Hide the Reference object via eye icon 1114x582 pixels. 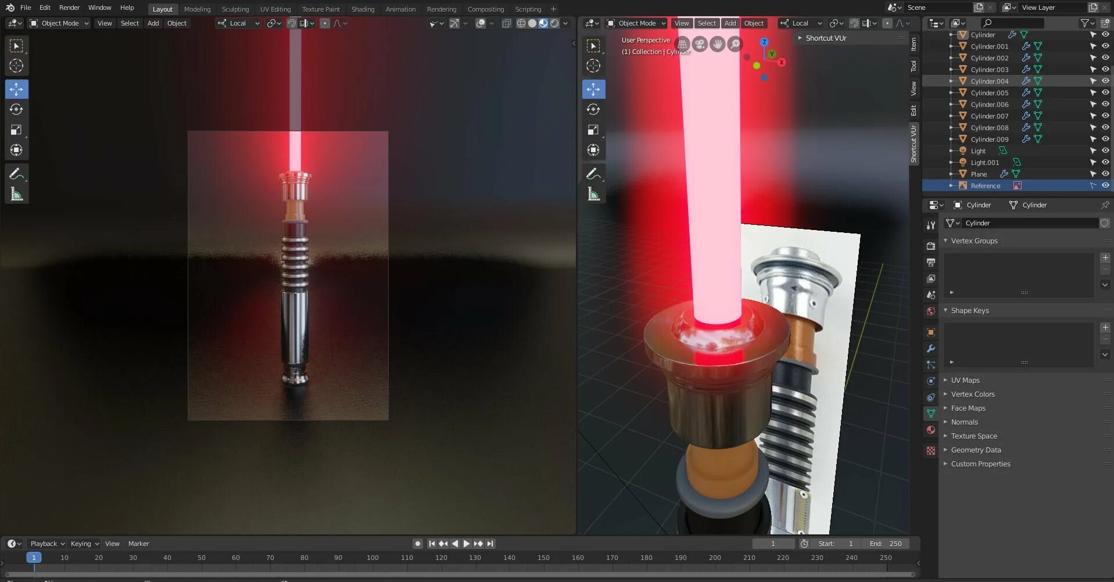point(1105,186)
